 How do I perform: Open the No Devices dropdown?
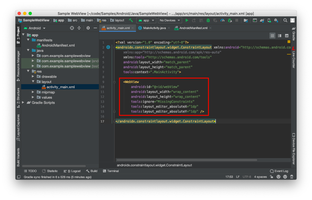(x=170, y=20)
